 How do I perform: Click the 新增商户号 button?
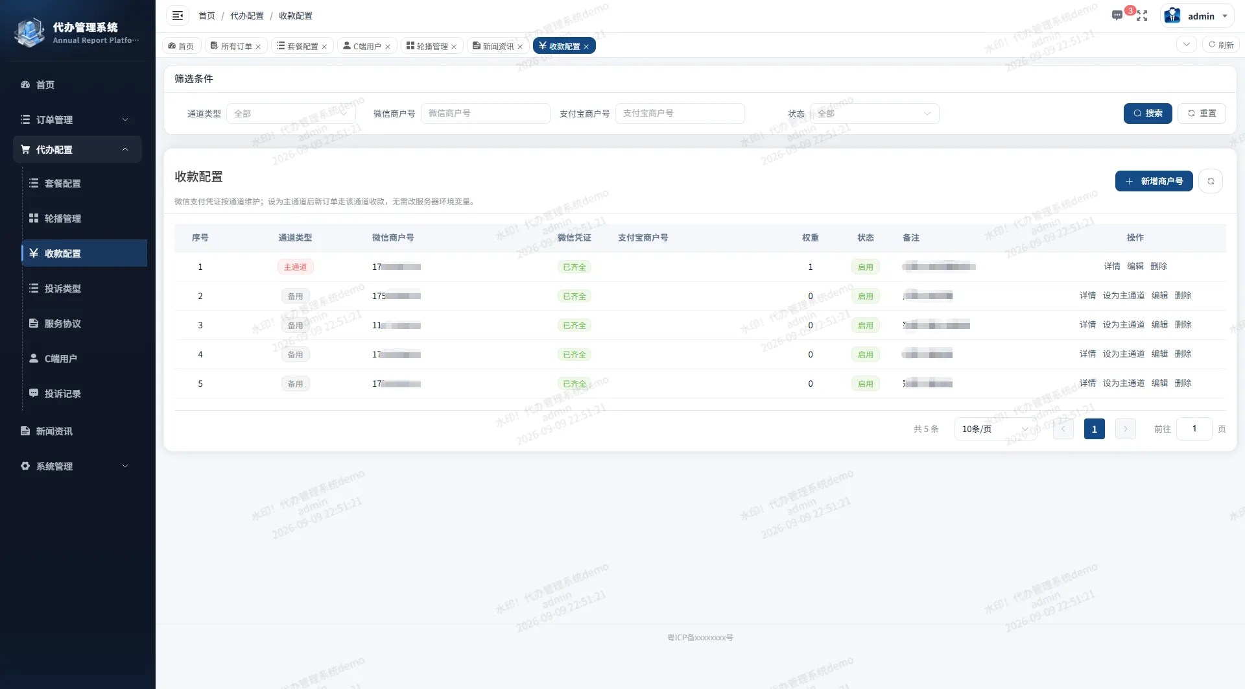pos(1154,181)
